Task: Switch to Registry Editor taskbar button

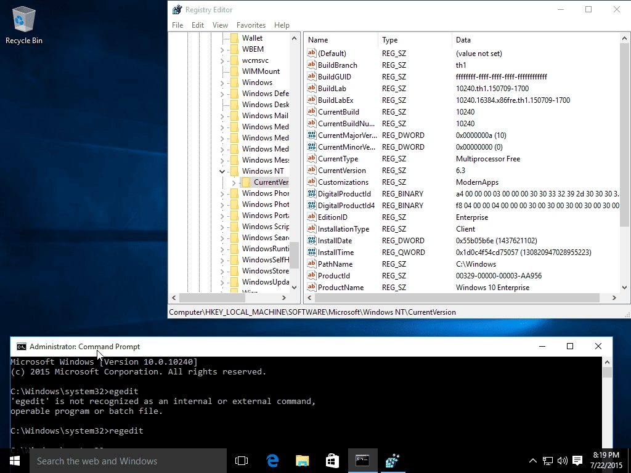Action: click(393, 461)
